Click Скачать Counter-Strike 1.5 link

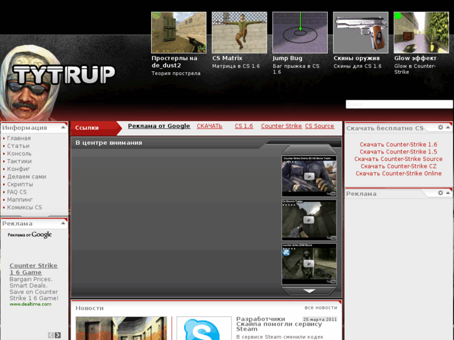[398, 152]
